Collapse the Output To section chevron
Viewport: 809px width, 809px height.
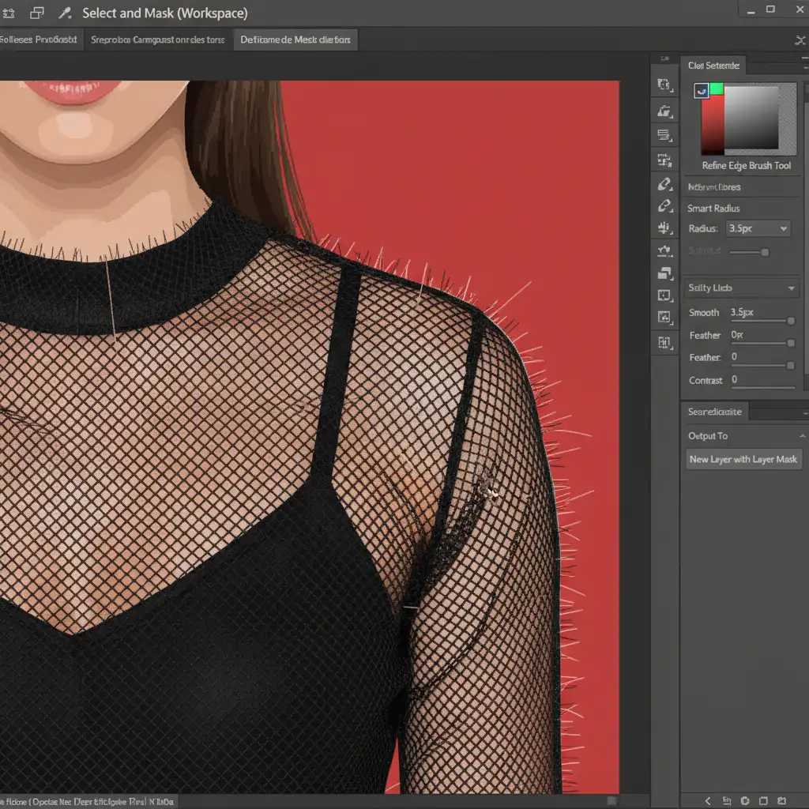(802, 436)
